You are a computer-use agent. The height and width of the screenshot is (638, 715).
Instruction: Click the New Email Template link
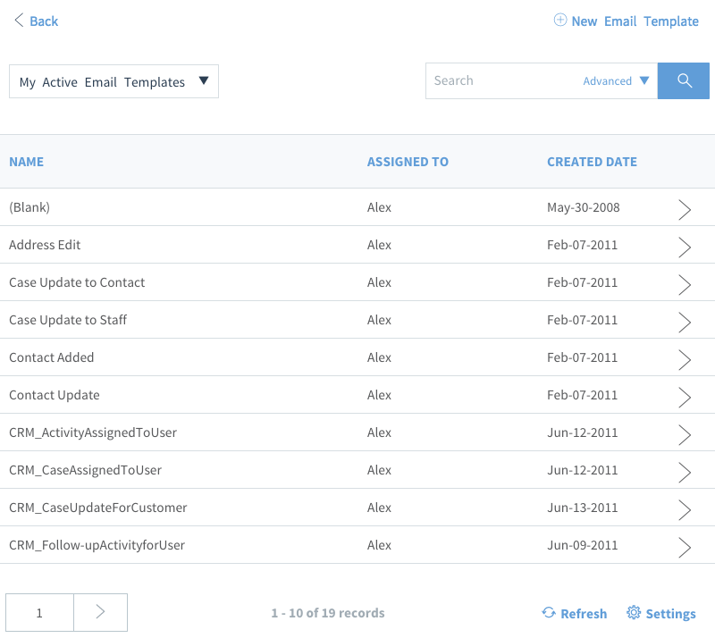635,21
